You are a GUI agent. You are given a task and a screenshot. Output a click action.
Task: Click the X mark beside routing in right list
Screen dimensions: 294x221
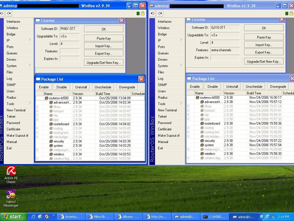click(x=188, y=128)
